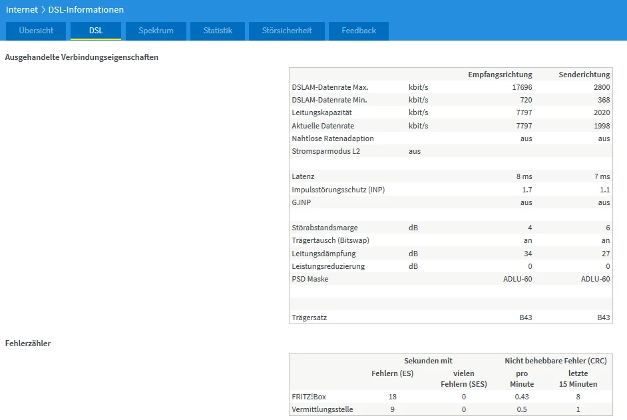
Task: Click the Senderichtung column header
Action: pos(585,75)
